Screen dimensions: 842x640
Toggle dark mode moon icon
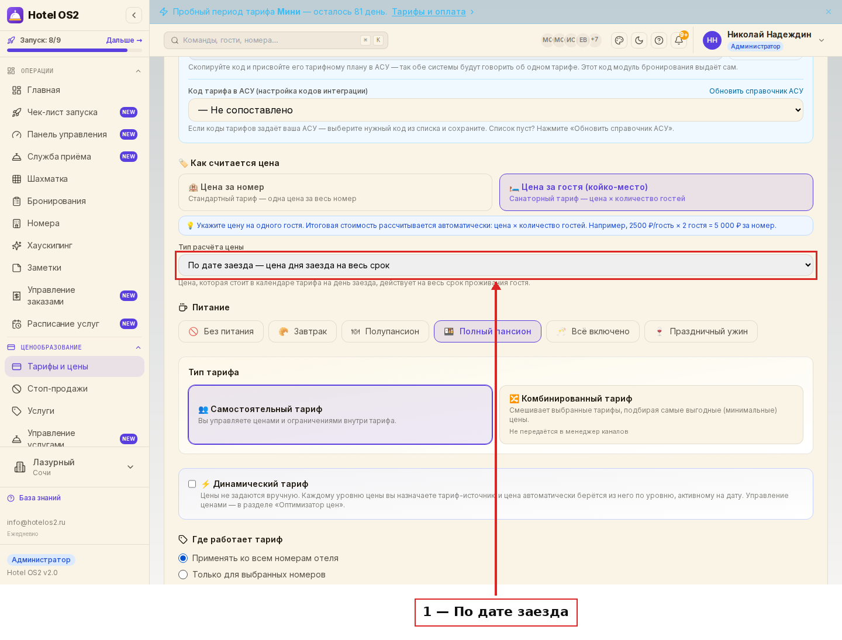(639, 40)
